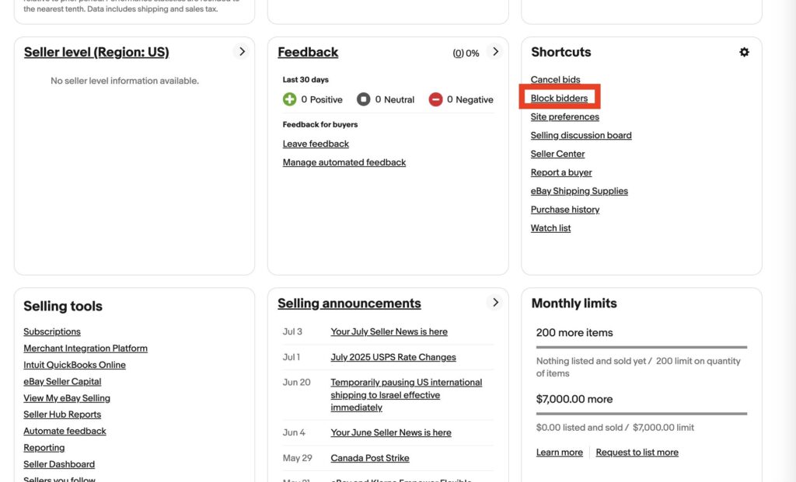796x482 pixels.
Task: Expand the Selling announcements chevron
Action: click(x=495, y=303)
